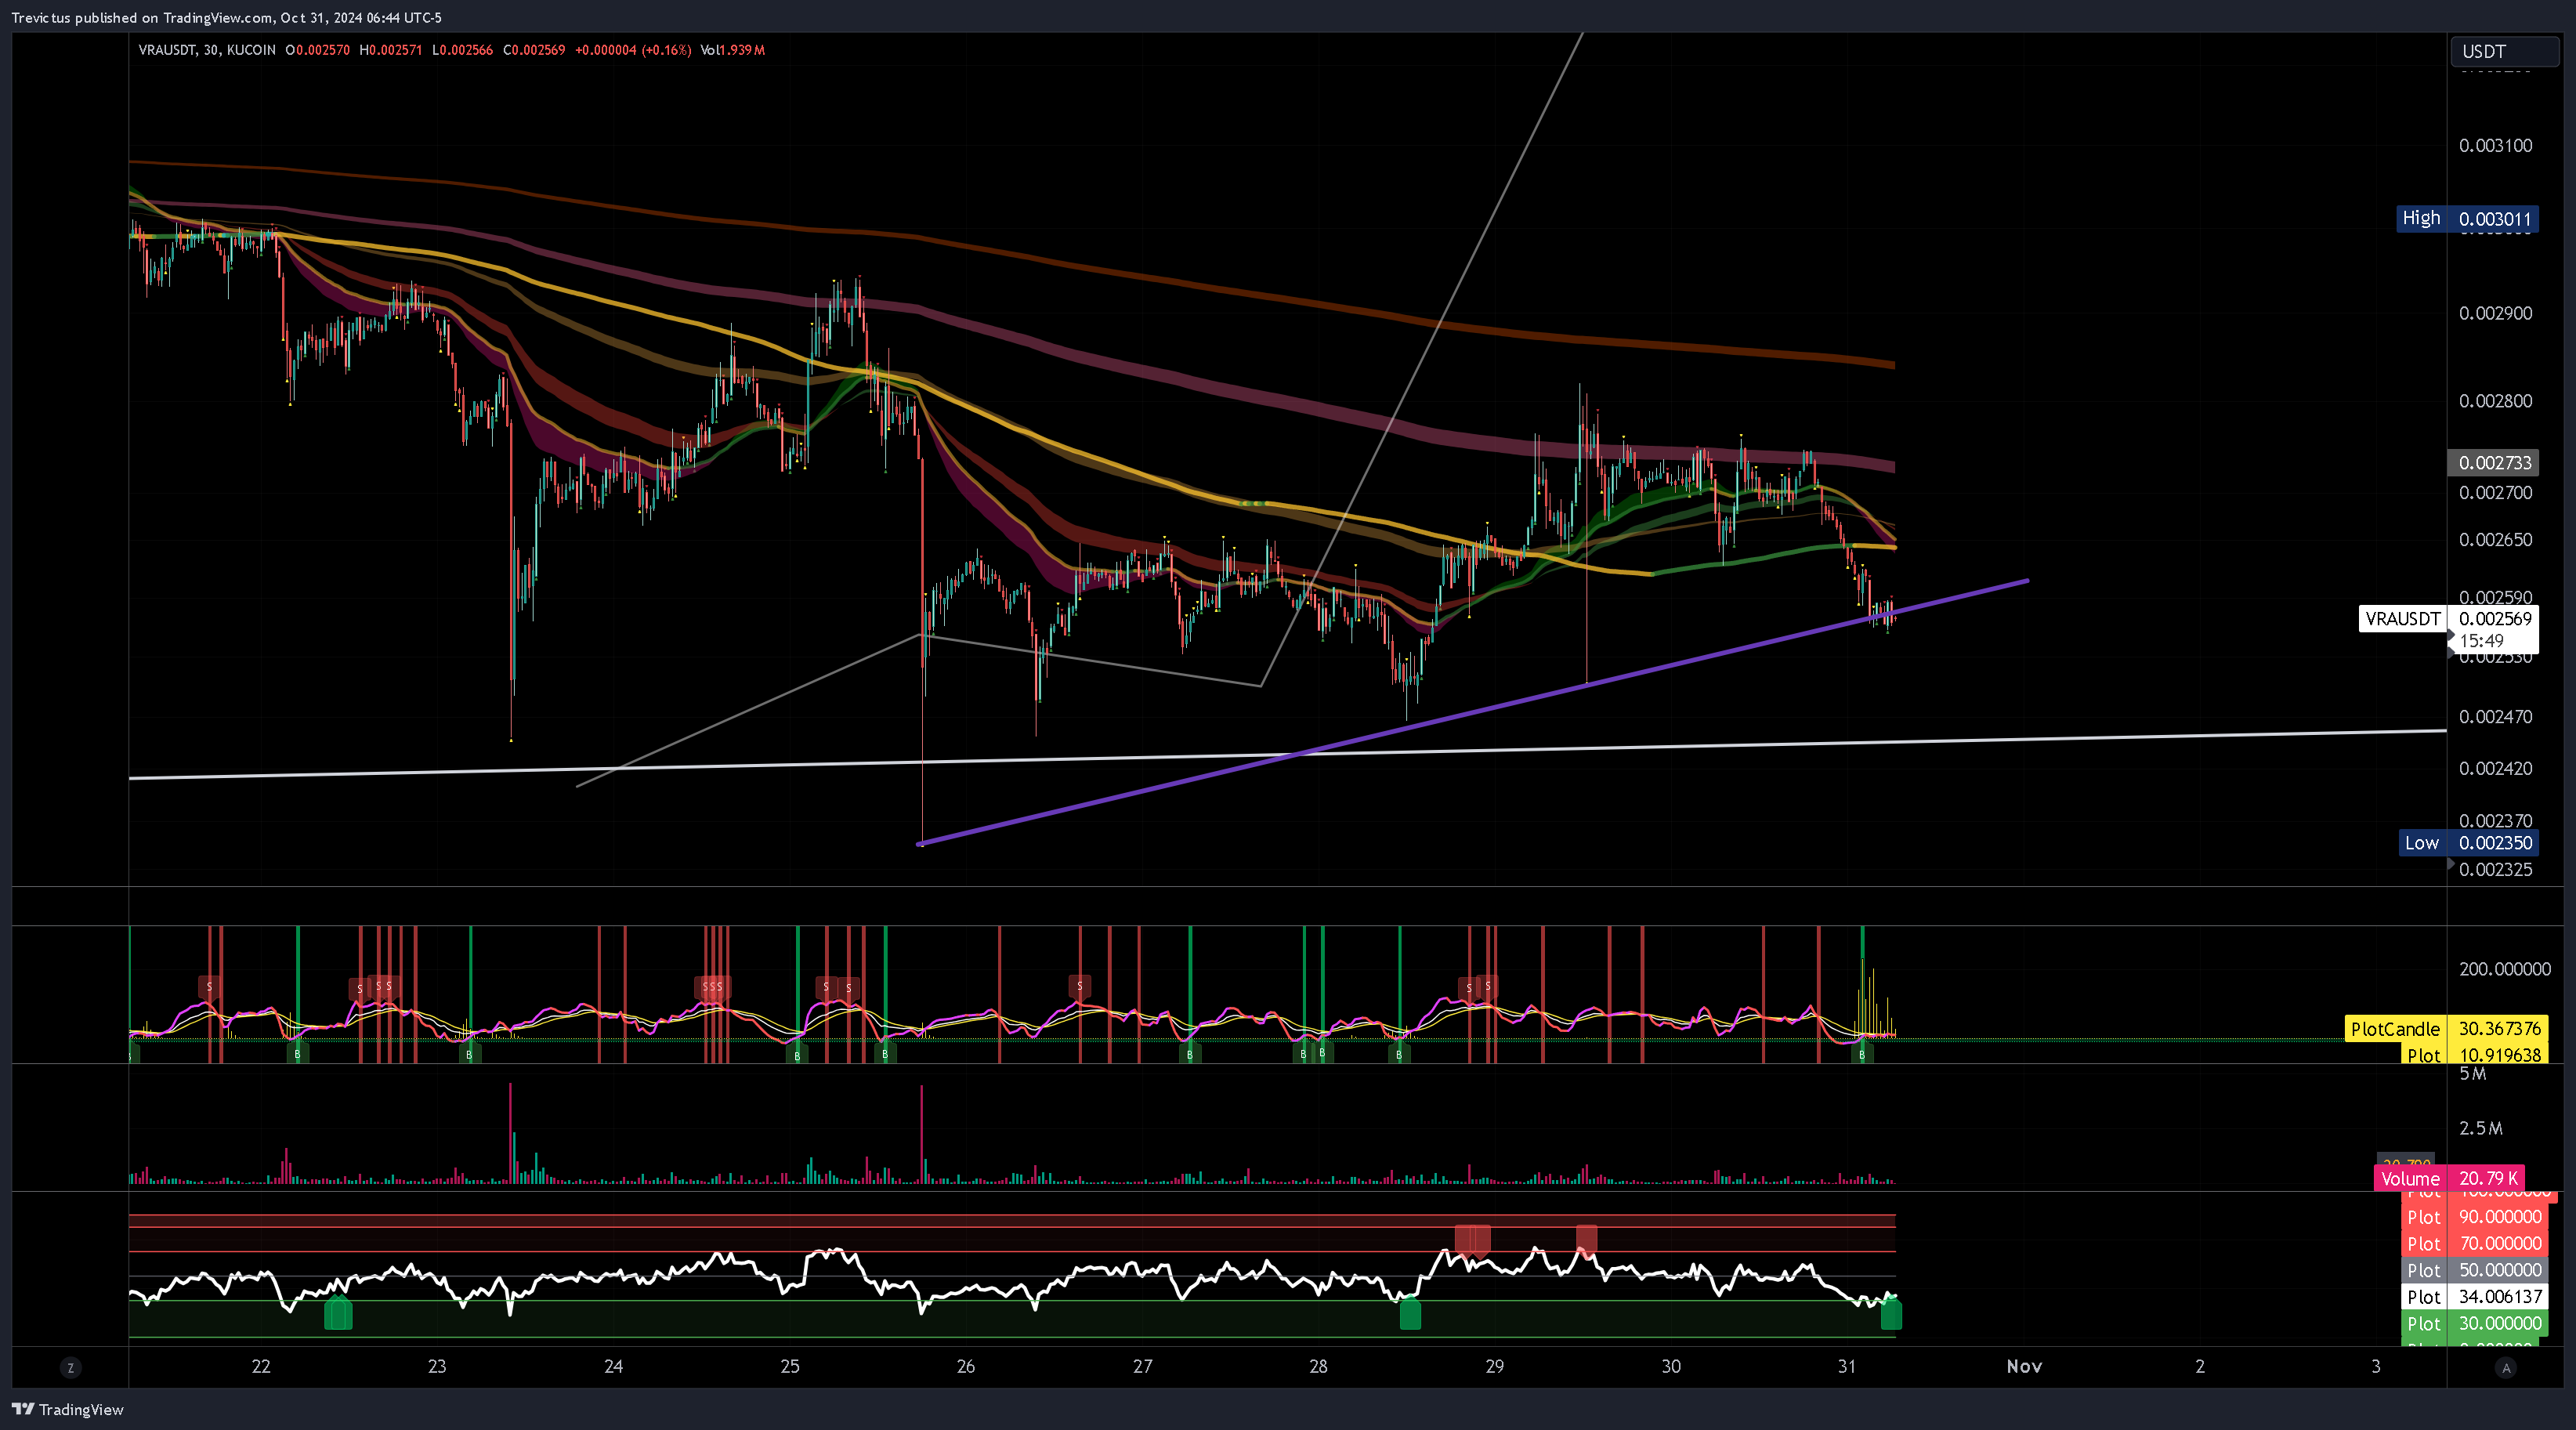Click the +0.000004 (+0.16%) change text
This screenshot has width=2576, height=1430.
(632, 50)
